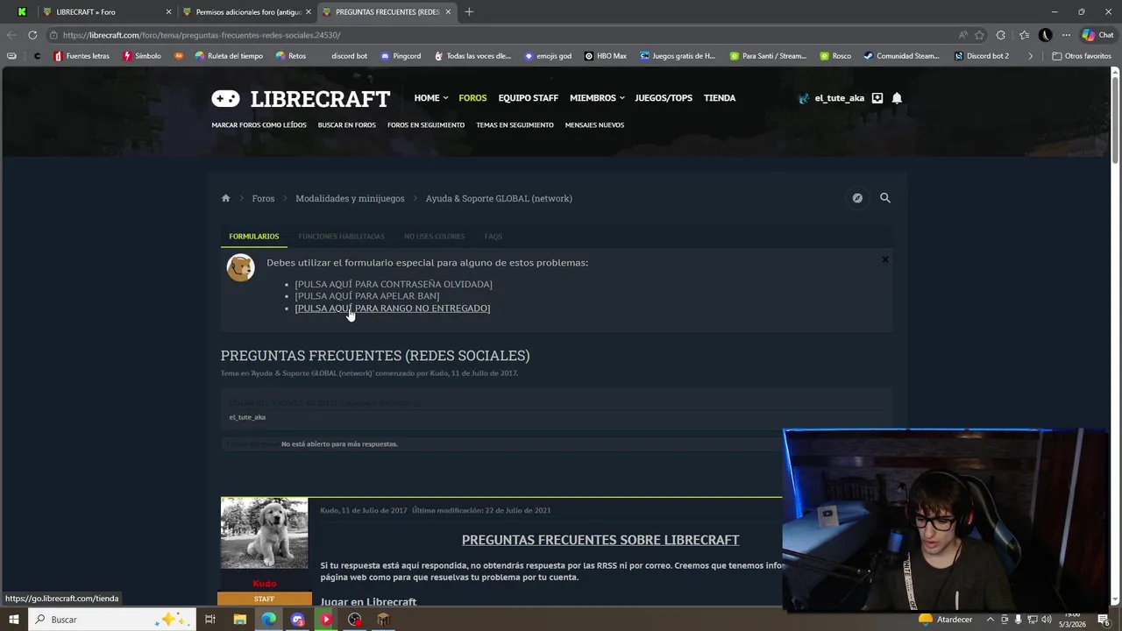Open the TIENDA menu item

[720, 98]
